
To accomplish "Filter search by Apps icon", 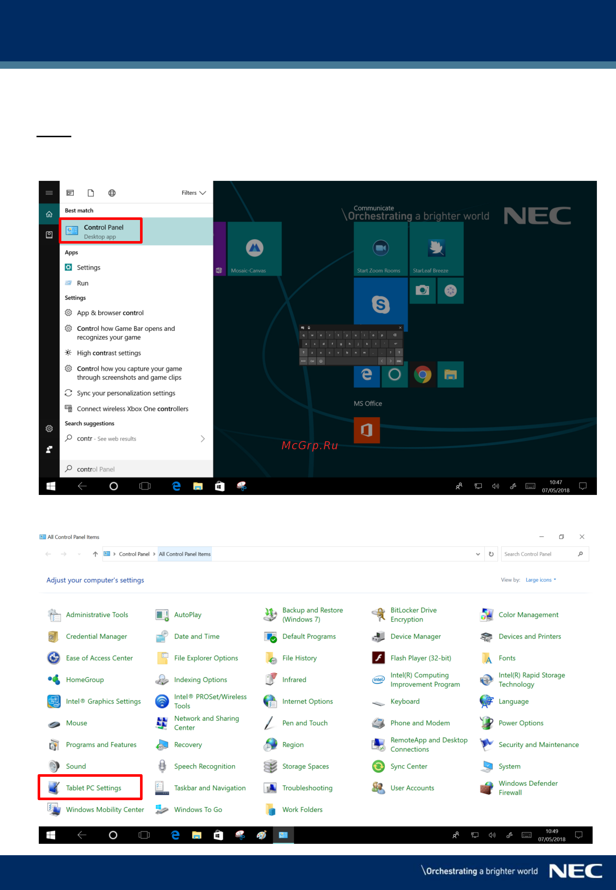I will [70, 193].
